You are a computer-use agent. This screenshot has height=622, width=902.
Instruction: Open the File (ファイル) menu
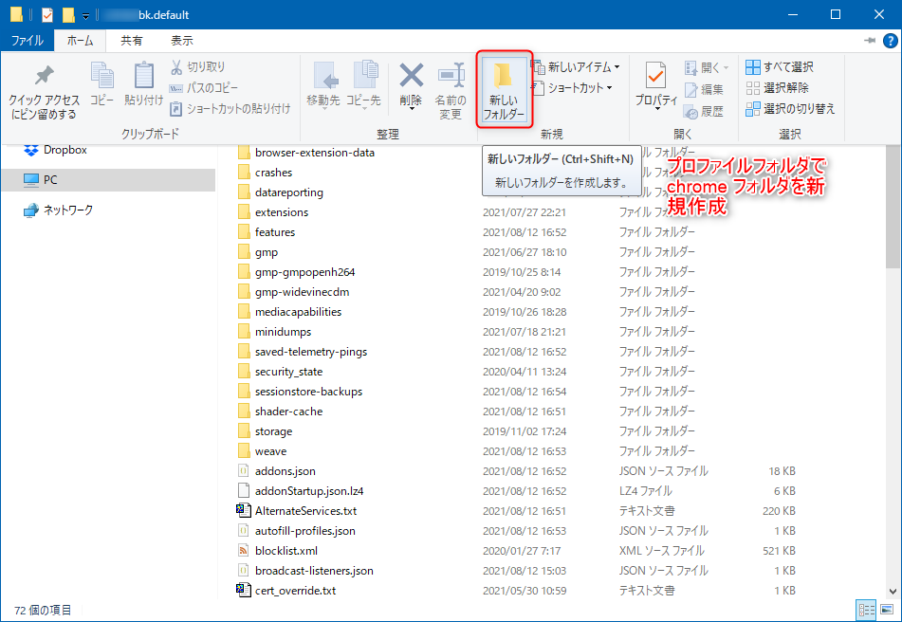[27, 41]
